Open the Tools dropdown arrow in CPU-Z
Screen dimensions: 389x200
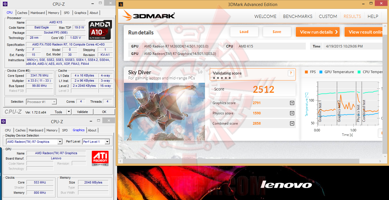(69, 112)
